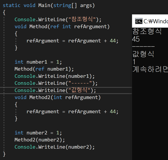The width and height of the screenshot is (168, 160).
Task: Click console output '참조형식'
Action: (147, 31)
